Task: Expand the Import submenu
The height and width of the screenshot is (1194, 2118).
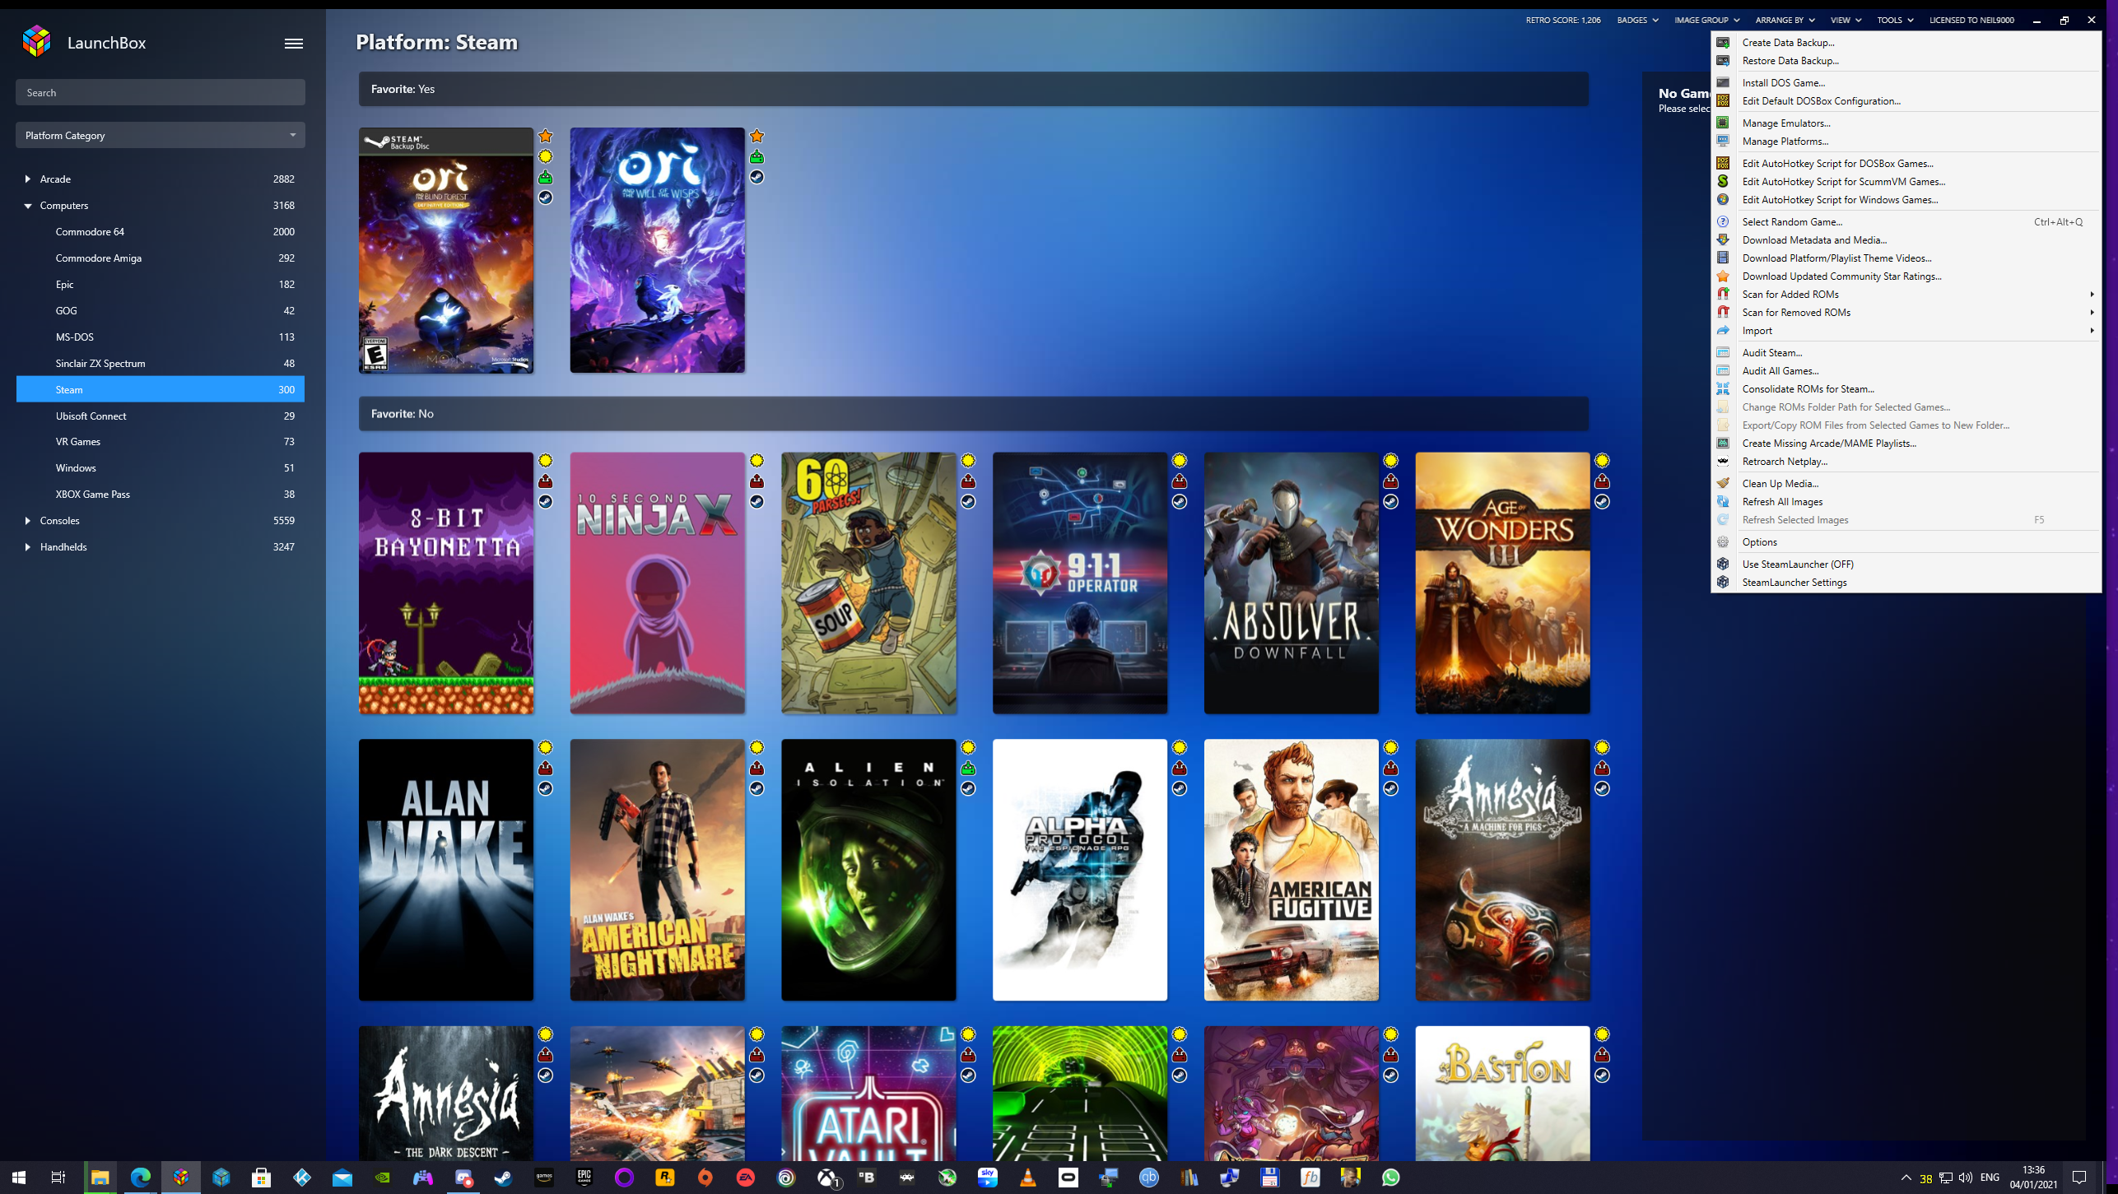Action: pyautogui.click(x=1906, y=330)
